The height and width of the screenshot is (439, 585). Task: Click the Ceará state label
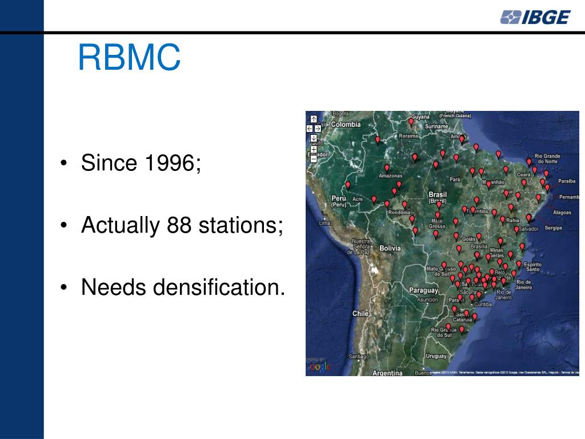[523, 175]
